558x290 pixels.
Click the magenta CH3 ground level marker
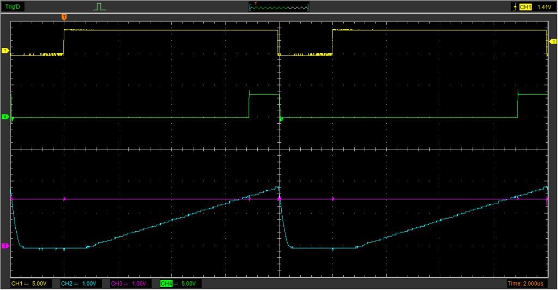coord(5,246)
